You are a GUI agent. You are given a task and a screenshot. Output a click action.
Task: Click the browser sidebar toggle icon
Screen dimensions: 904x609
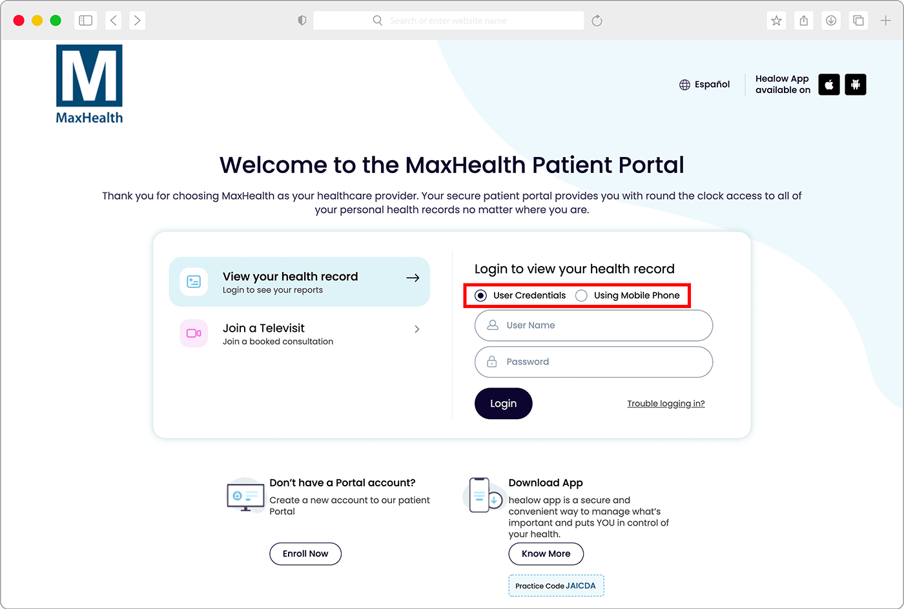pyautogui.click(x=85, y=21)
